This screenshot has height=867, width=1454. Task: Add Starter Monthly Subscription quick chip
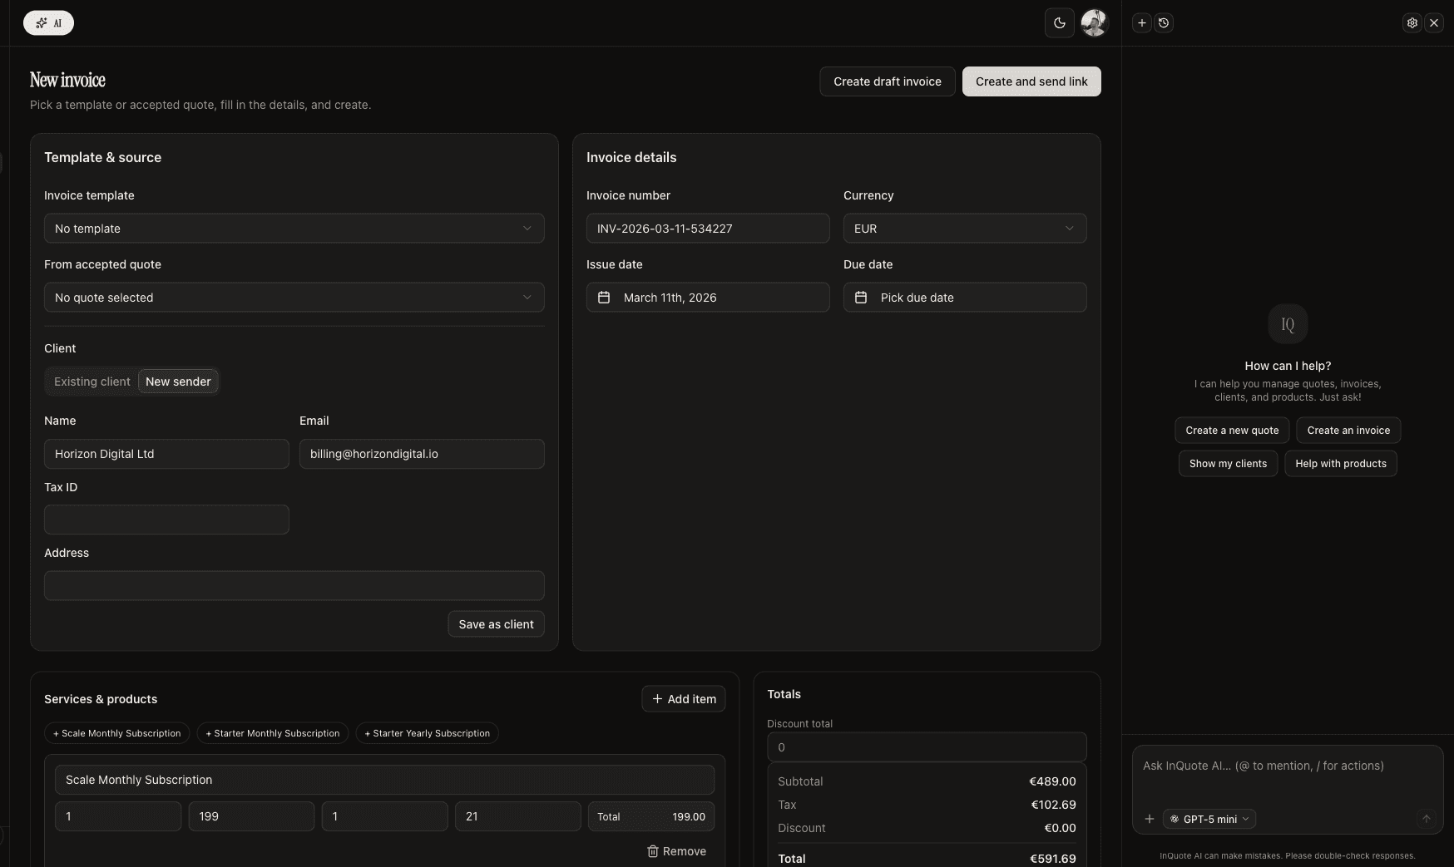coord(273,733)
